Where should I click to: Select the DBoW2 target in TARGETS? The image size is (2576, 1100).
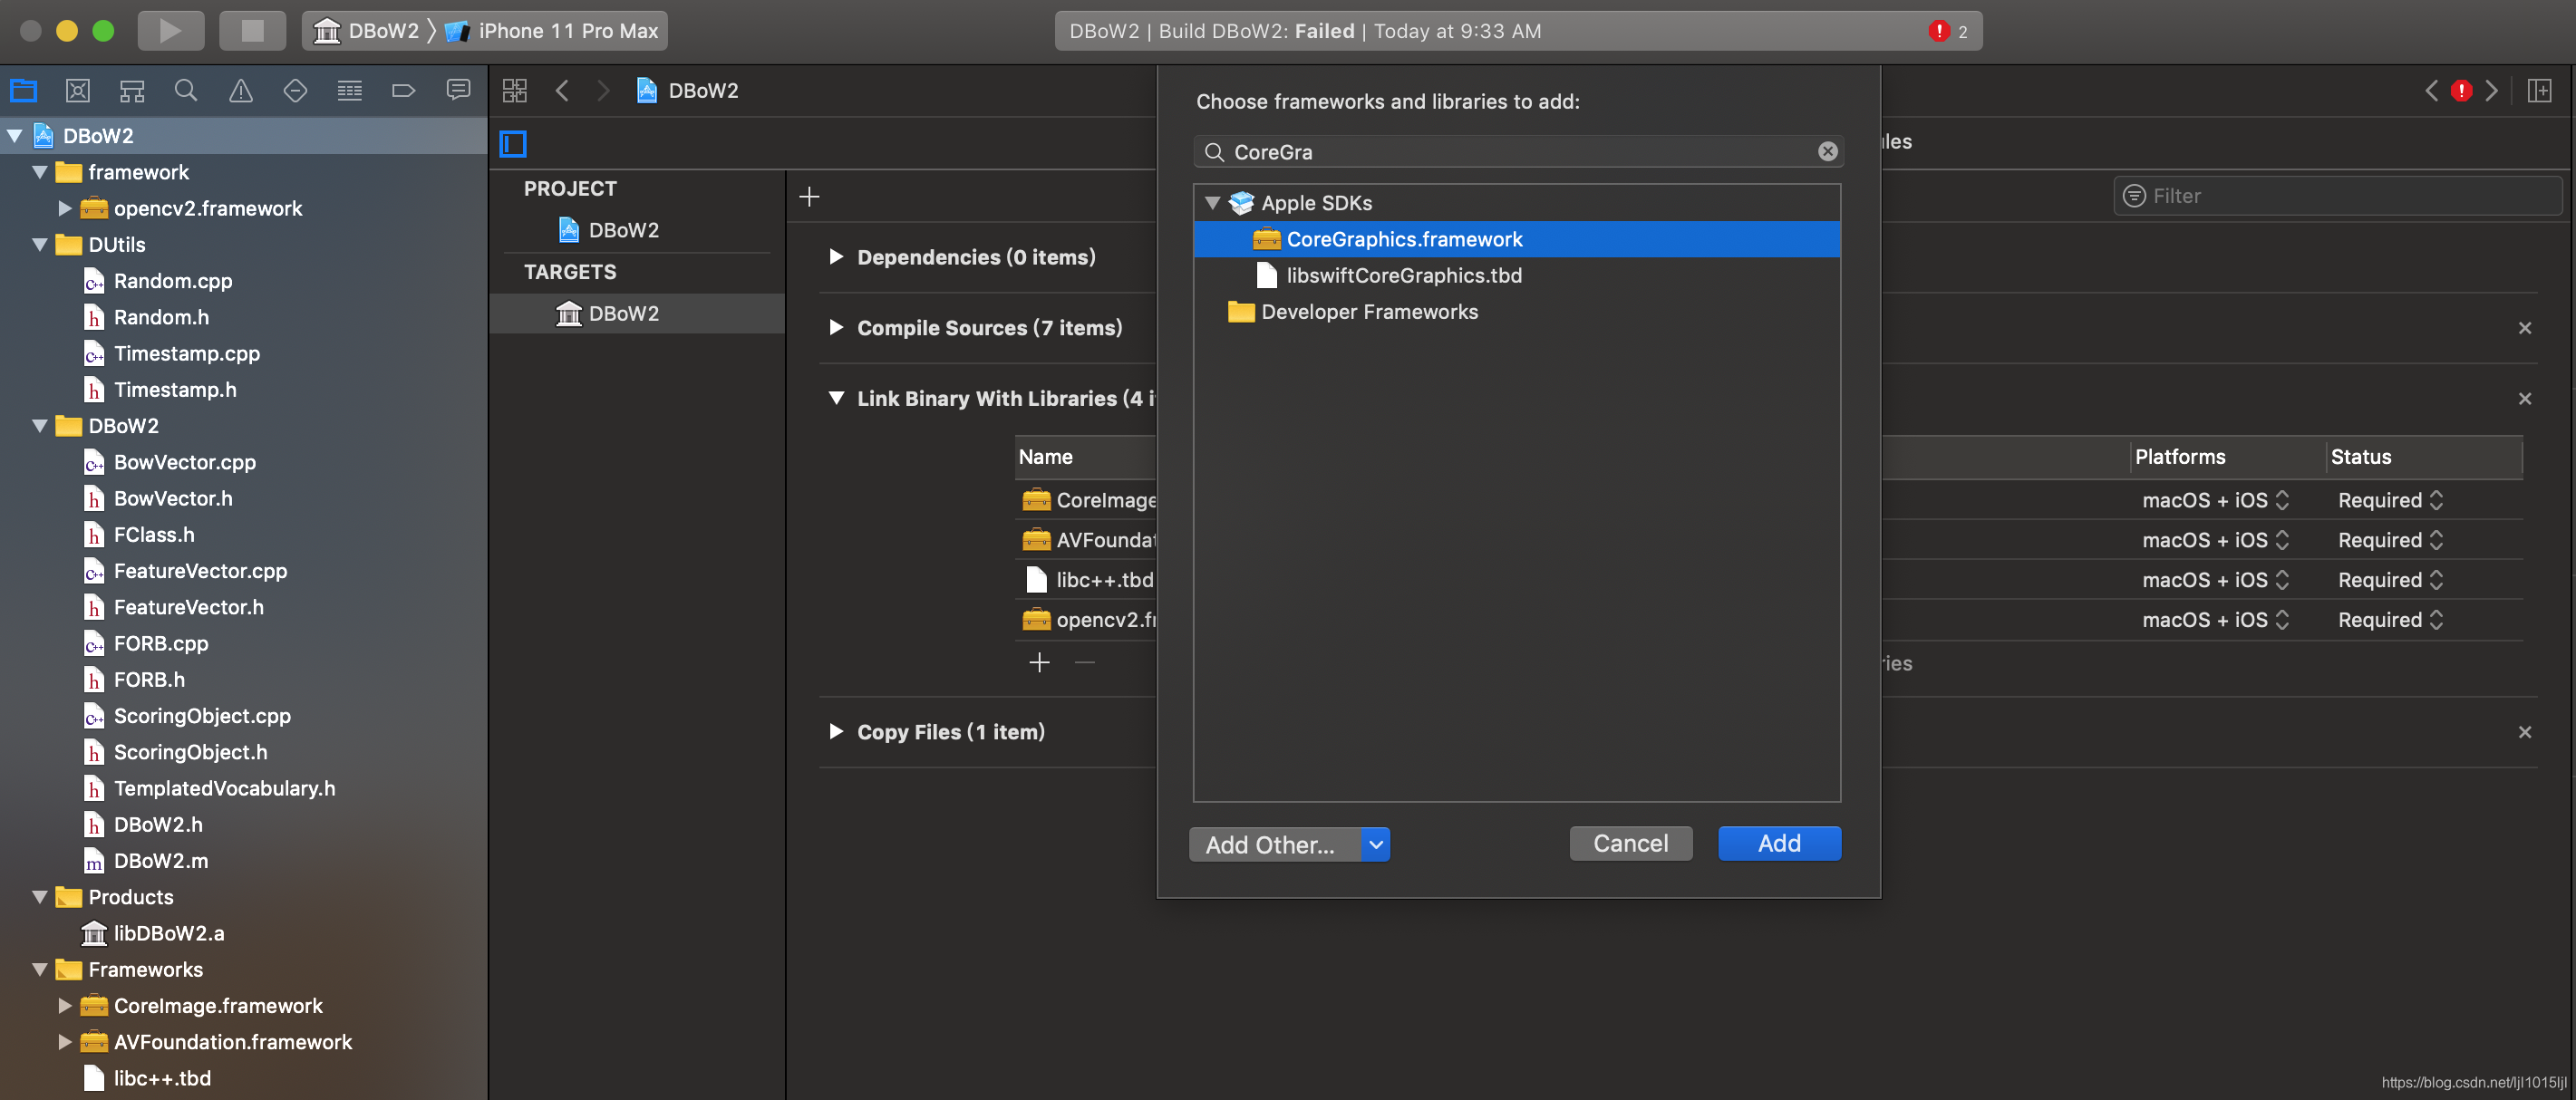pyautogui.click(x=623, y=313)
